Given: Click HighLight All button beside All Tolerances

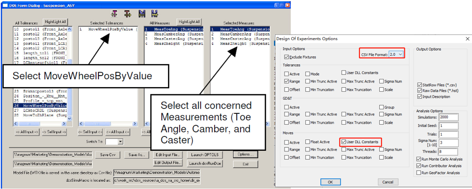Looking at the screenshot, I should click(56, 22).
